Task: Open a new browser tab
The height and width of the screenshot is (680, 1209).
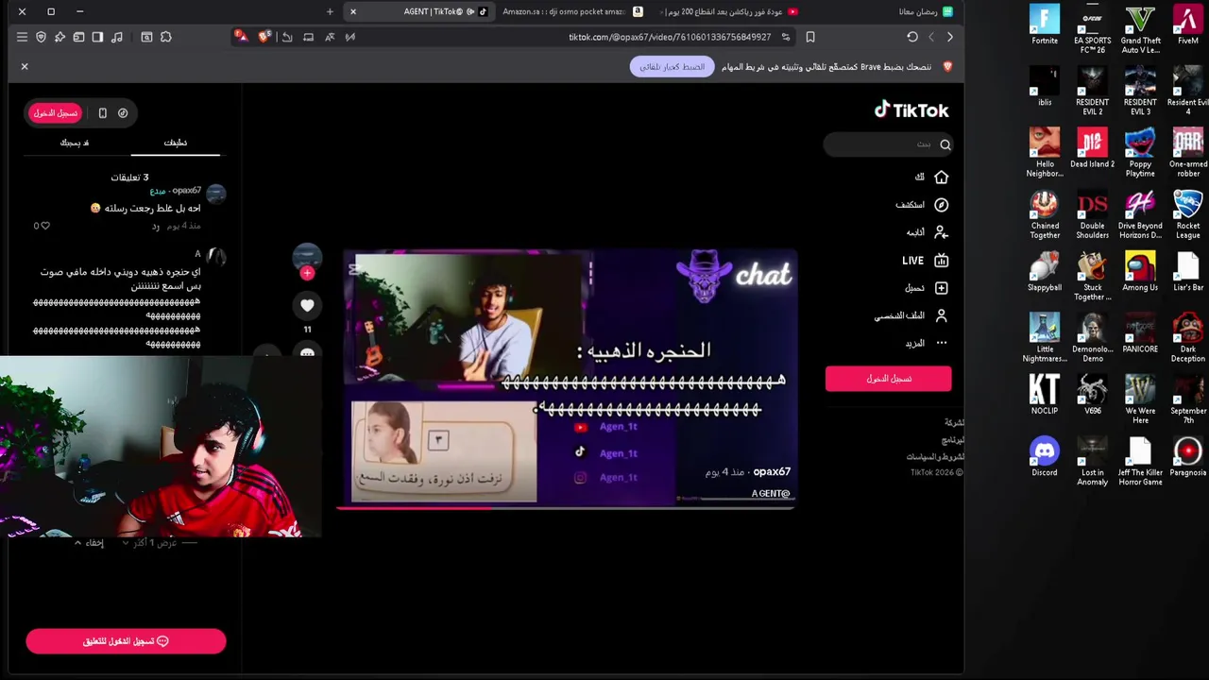Action: 330,11
